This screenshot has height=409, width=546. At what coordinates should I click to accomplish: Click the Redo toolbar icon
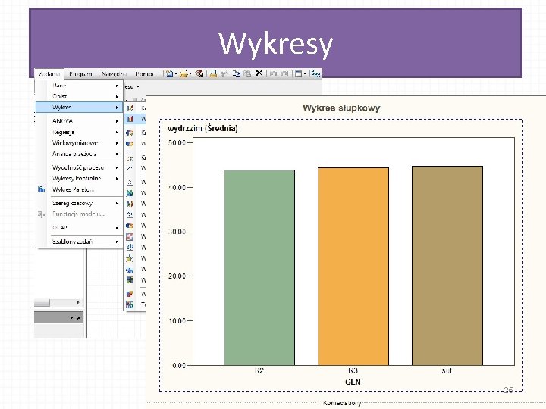285,73
